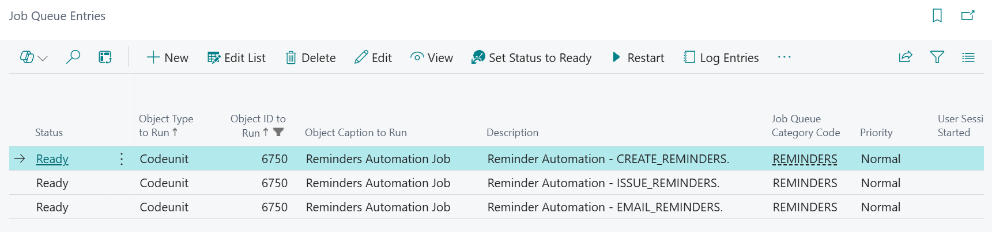Open row options menu for CREATE_REMINDERS row
The width and height of the screenshot is (992, 232).
tap(122, 159)
